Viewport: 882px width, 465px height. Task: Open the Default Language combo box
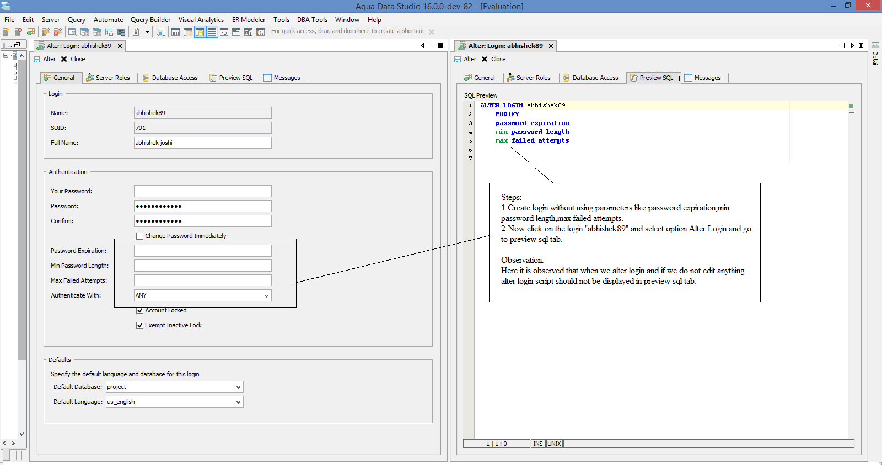pos(238,402)
